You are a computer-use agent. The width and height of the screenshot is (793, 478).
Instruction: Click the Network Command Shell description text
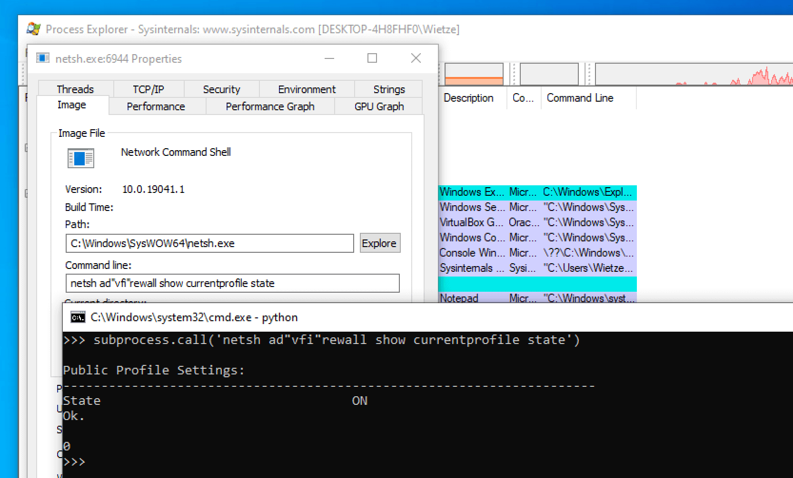point(176,152)
